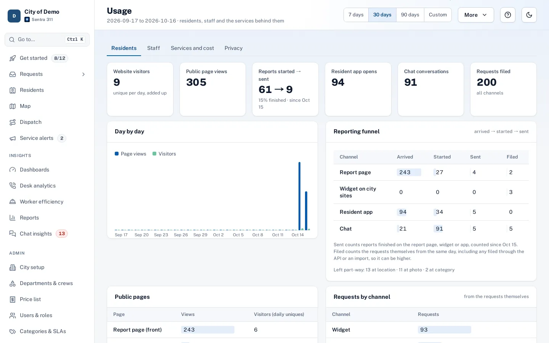Viewport: 549px width, 343px height.
Task: Click the Map sidebar icon
Action: click(13, 106)
